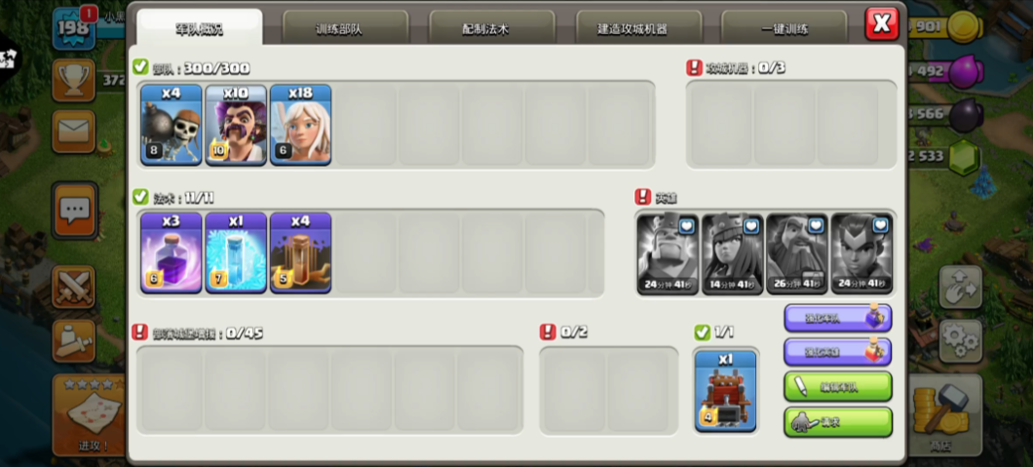
Task: Tap the Rage spell card
Action: (x=172, y=253)
